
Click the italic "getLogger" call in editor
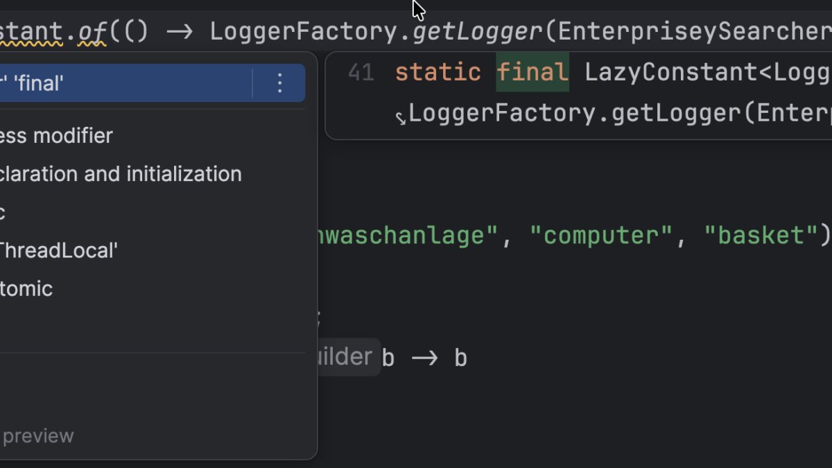(x=478, y=31)
